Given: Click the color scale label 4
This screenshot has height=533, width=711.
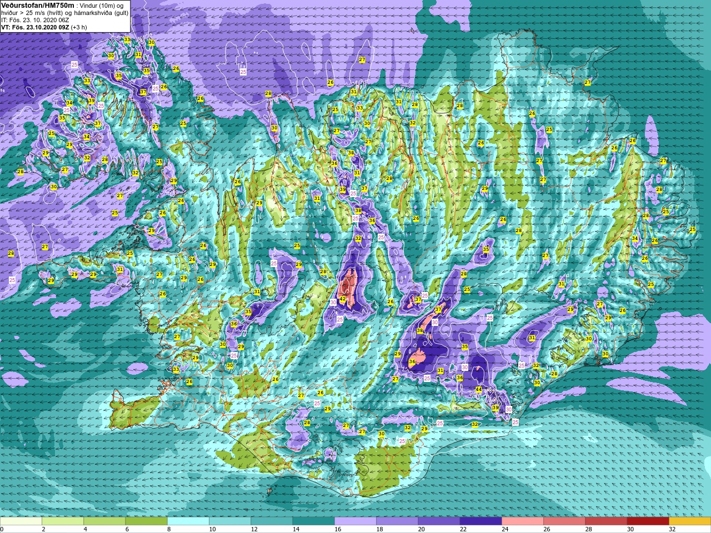Looking at the screenshot, I should [x=85, y=529].
